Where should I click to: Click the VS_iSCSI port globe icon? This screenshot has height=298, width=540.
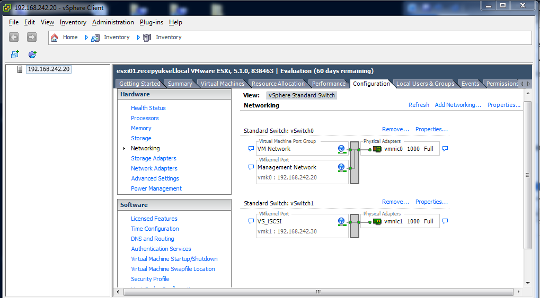(x=341, y=222)
